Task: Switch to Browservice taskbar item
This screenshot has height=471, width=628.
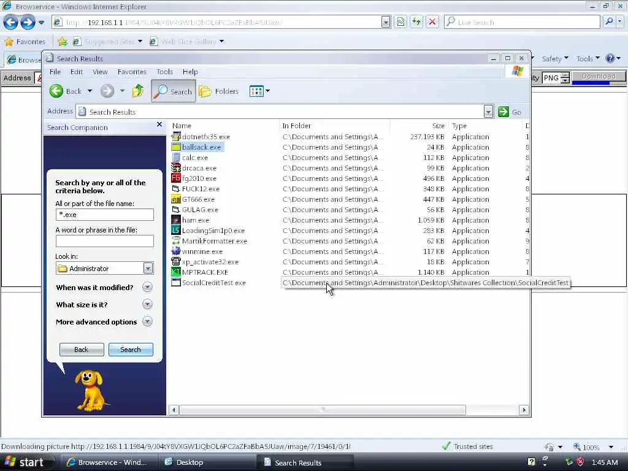Action: tap(108, 462)
